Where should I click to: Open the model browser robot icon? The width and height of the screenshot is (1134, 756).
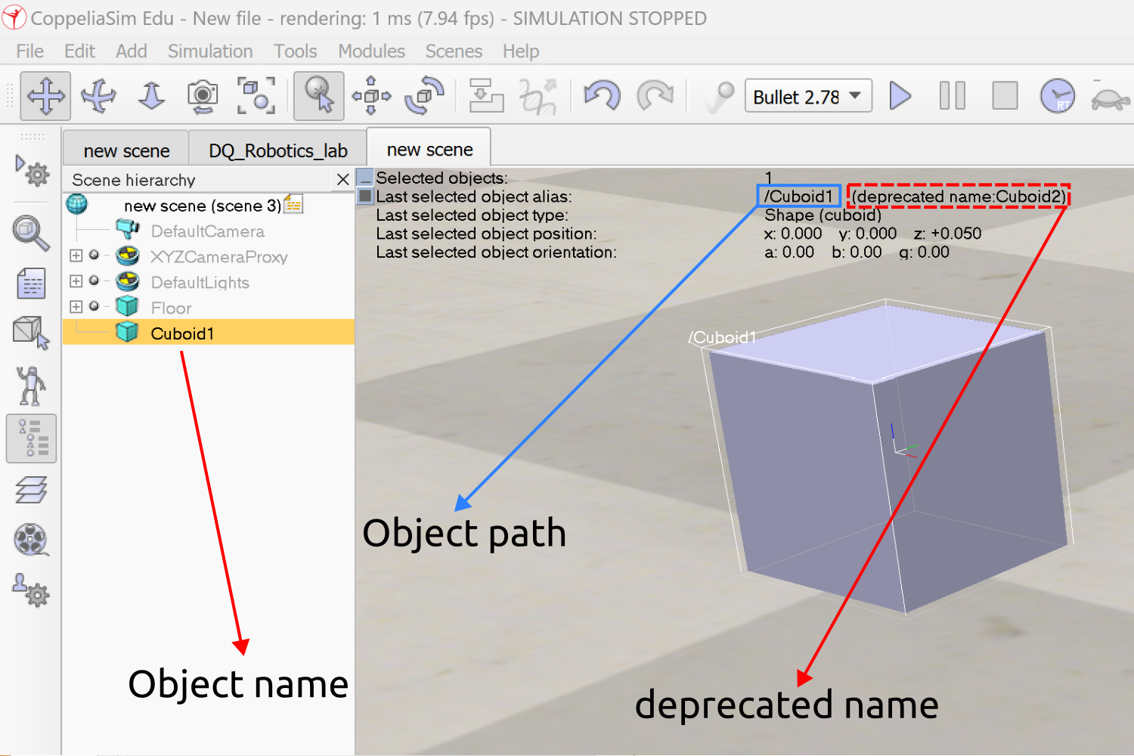31,386
